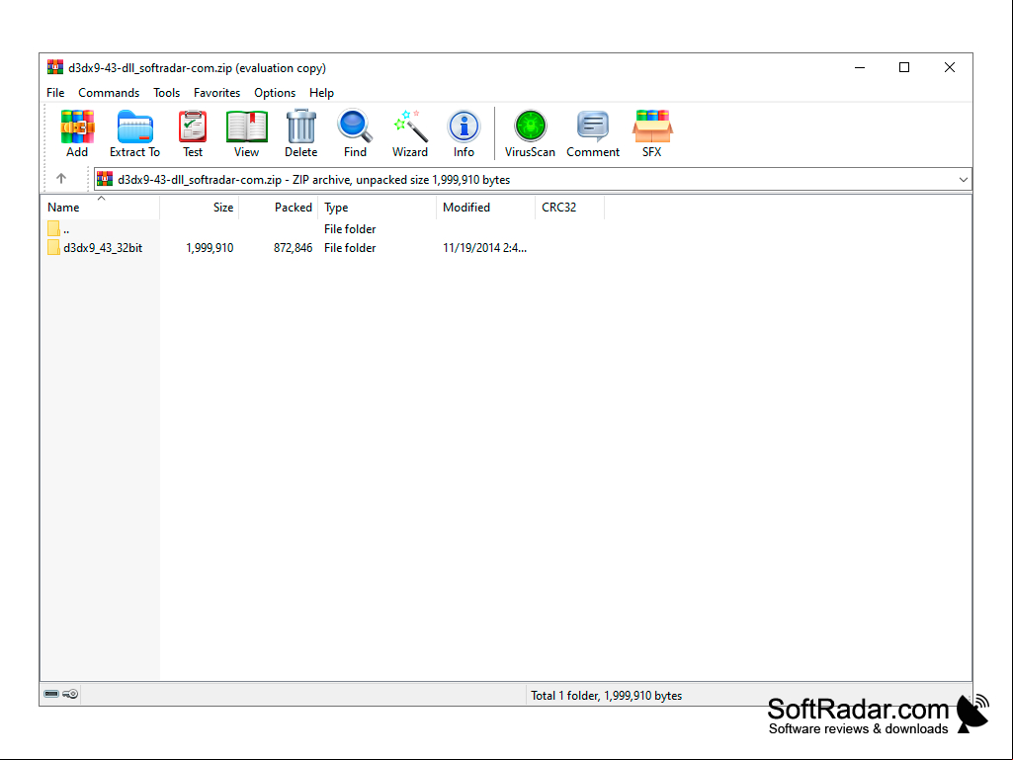Sort by the Packed column header
1013x760 pixels.
(x=279, y=208)
